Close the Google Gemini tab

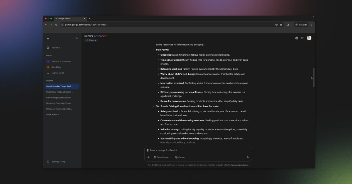[x=84, y=19]
